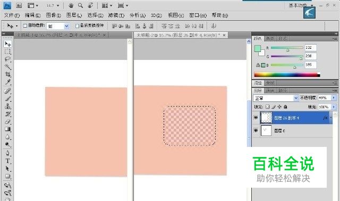Select the History Brush tool
Viewport: 340px width, 201px height.
(x=7, y=114)
